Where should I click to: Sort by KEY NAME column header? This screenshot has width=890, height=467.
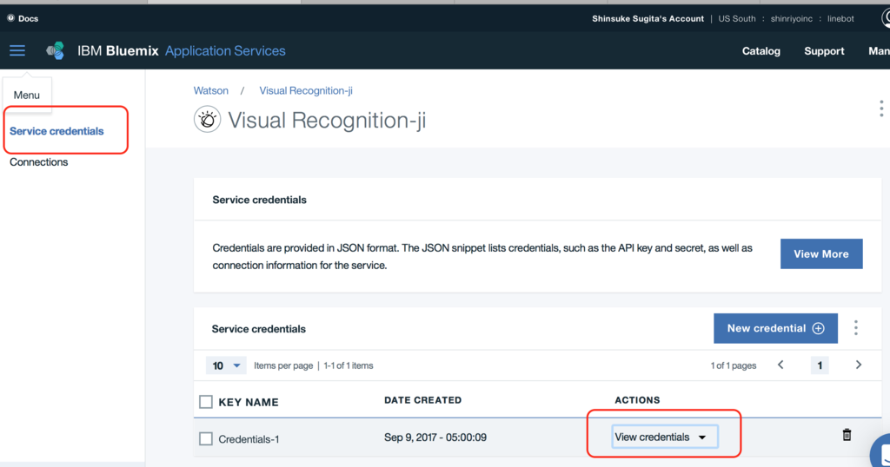point(249,402)
